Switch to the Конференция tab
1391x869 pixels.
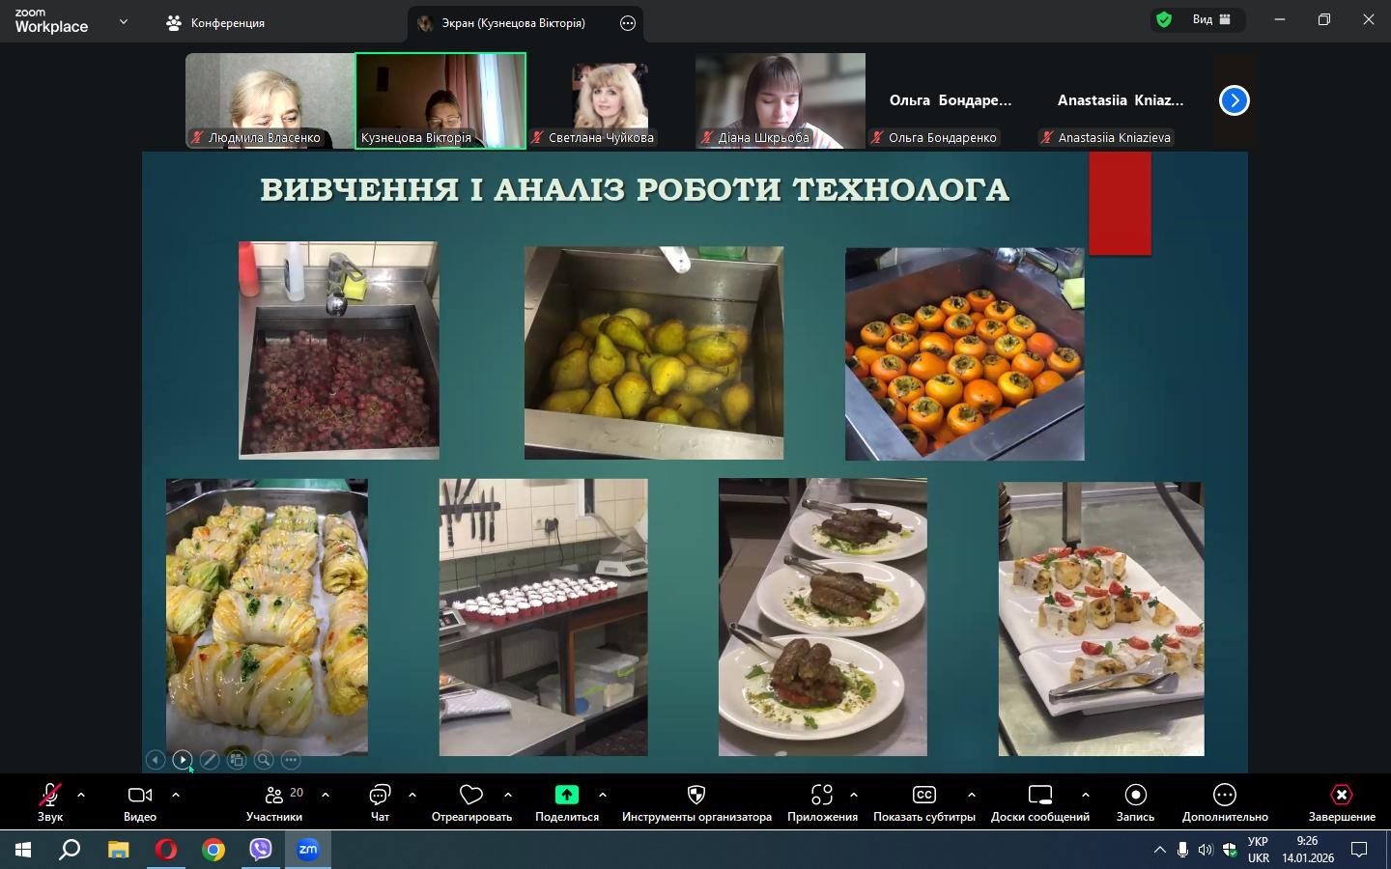(216, 22)
